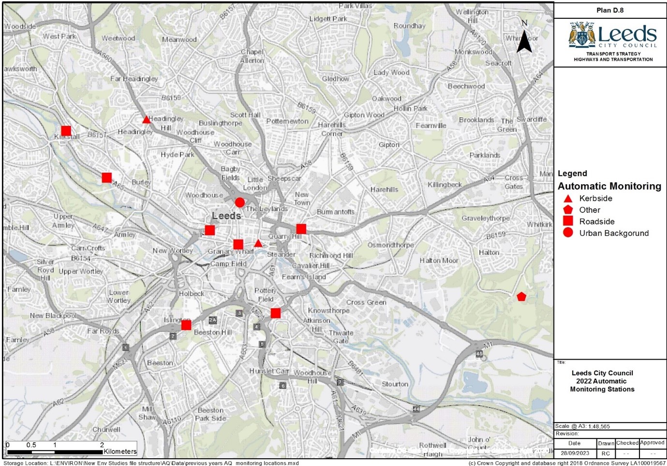Image resolution: width=667 pixels, height=466 pixels.
Task: Click the 'RC' drawn-by cell
Action: pyautogui.click(x=606, y=453)
